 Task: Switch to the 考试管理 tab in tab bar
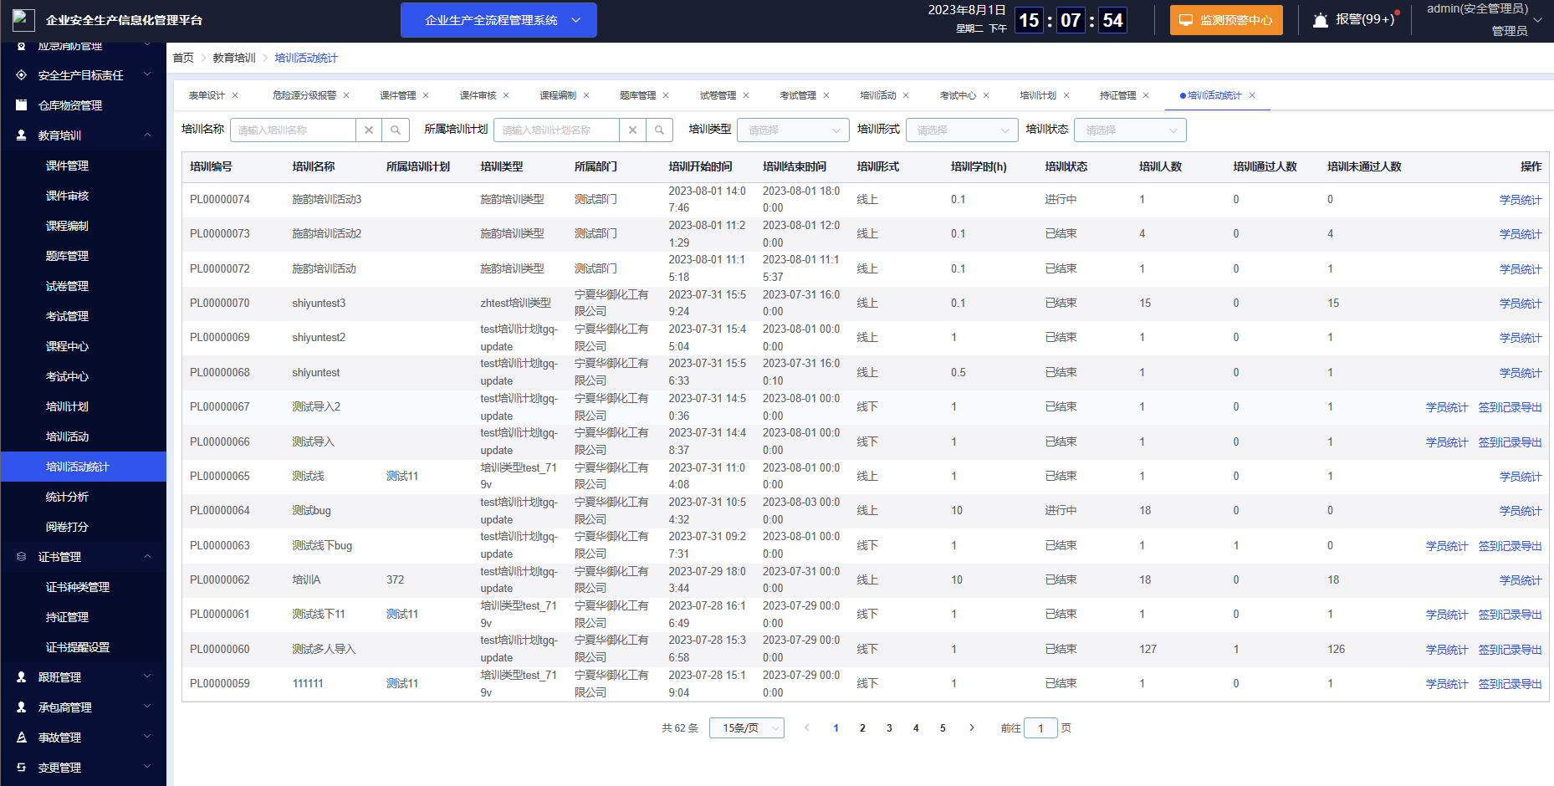798,95
